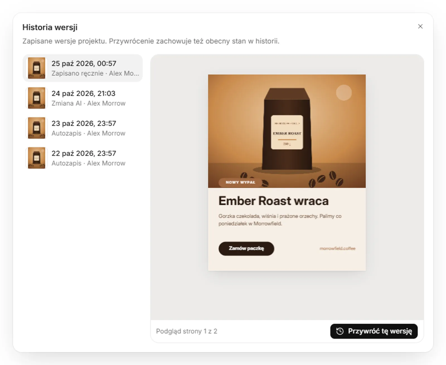Click the NOWY WYPAŁ badge in preview
This screenshot has width=446, height=365.
click(x=240, y=182)
